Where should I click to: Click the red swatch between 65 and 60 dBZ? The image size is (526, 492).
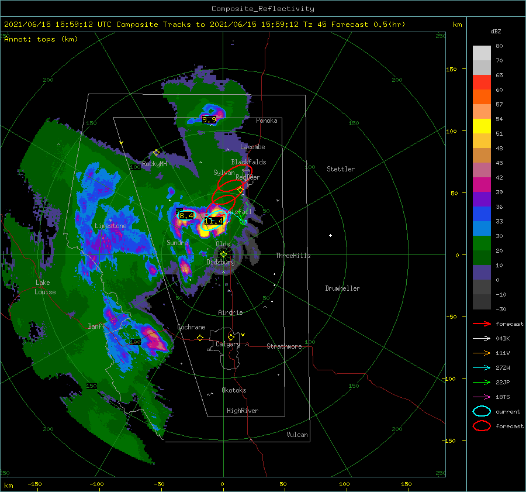pyautogui.click(x=482, y=82)
